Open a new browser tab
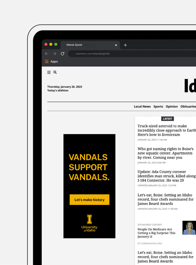Viewport: 196px width, 265px height. [125, 45]
